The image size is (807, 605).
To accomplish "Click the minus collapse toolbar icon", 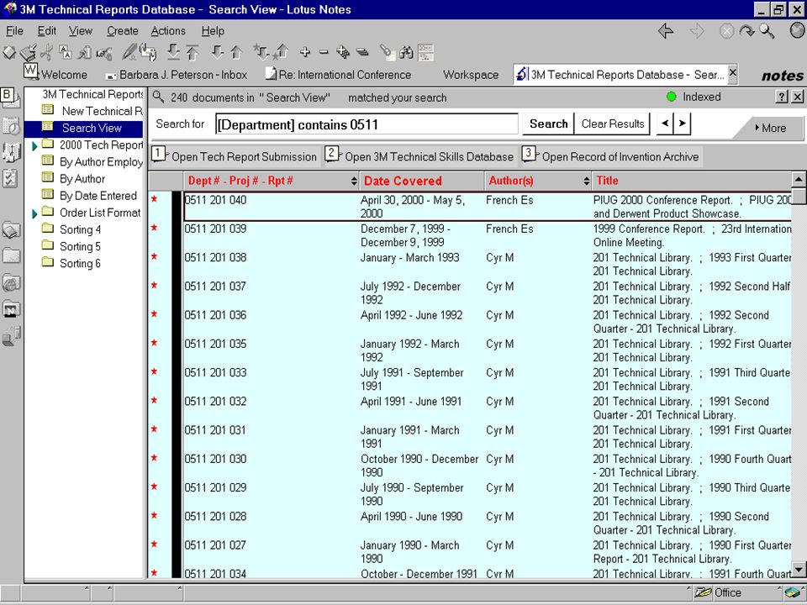I will click(x=323, y=52).
